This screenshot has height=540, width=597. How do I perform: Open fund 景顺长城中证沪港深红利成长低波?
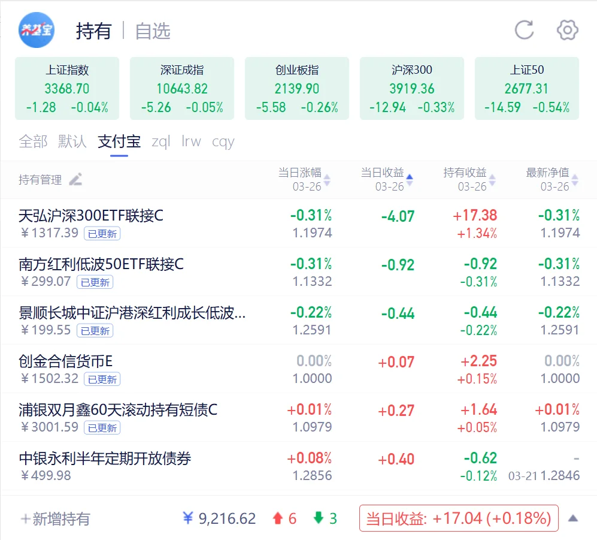(x=132, y=313)
